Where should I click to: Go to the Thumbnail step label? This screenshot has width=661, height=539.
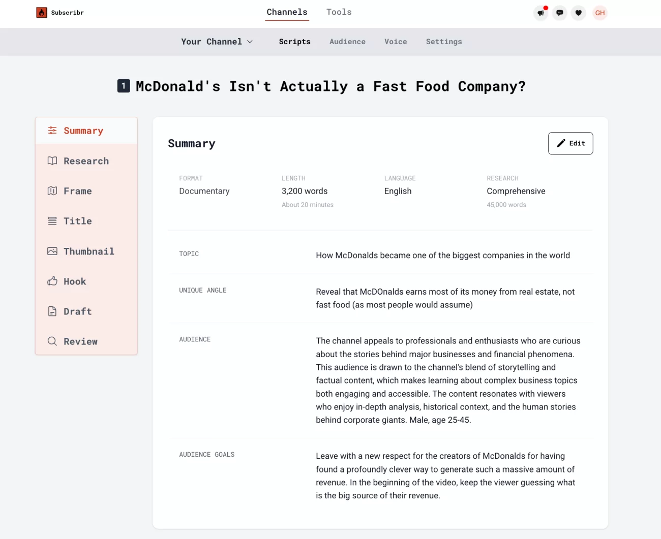click(89, 251)
